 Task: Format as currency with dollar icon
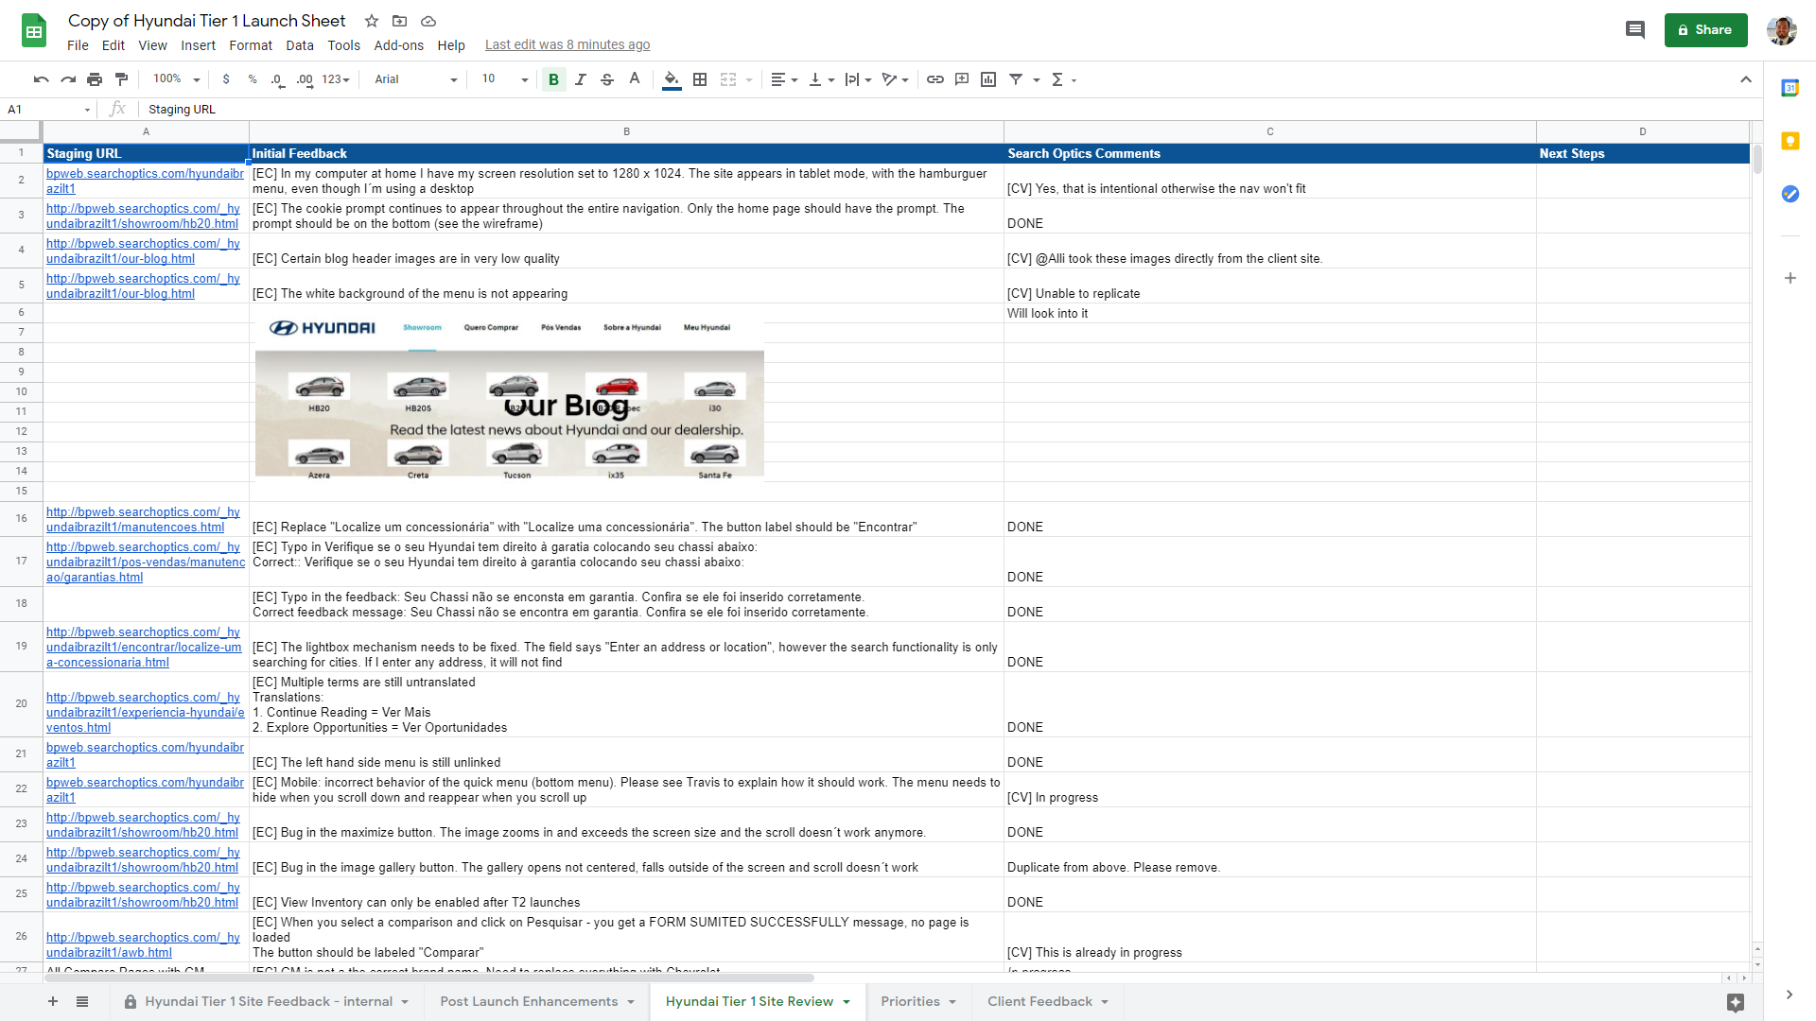226,79
